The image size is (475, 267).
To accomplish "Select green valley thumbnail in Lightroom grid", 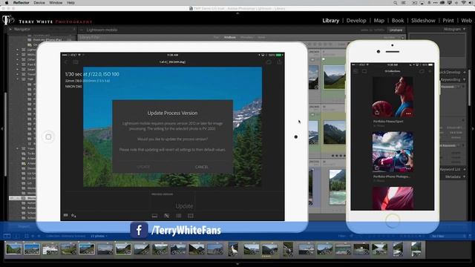I will click(334, 77).
